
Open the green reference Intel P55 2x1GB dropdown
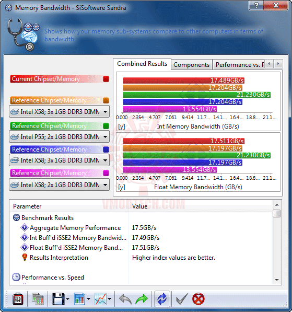click(59, 137)
